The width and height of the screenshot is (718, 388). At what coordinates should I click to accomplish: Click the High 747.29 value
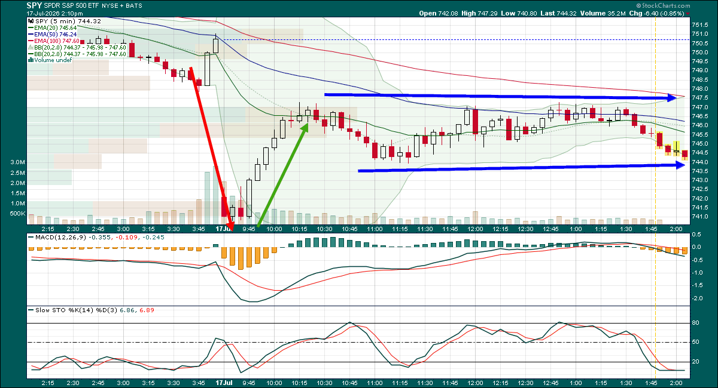click(x=480, y=13)
